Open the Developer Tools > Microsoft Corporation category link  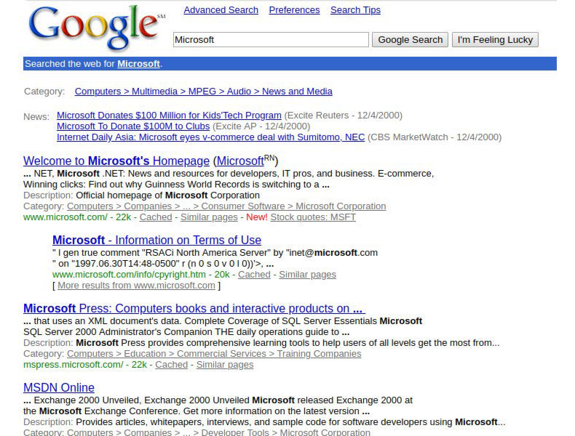tap(218, 432)
